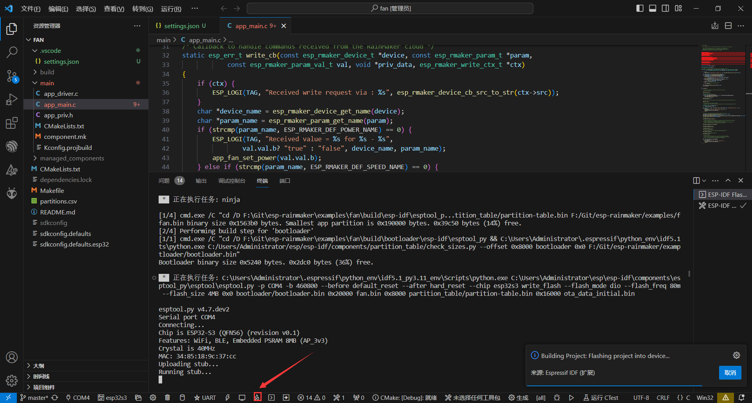The height and width of the screenshot is (403, 752).
Task: Switch to the 问题 problems tab
Action: click(x=164, y=180)
